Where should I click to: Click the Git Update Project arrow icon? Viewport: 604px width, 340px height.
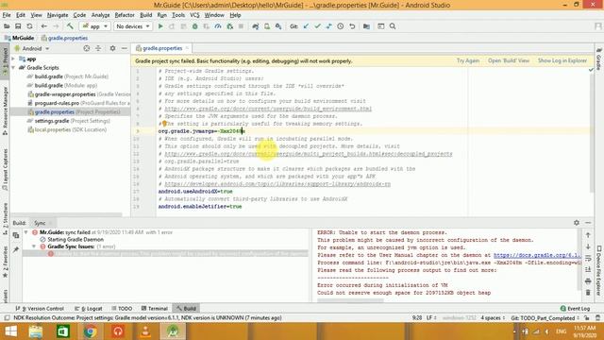tap(306, 26)
